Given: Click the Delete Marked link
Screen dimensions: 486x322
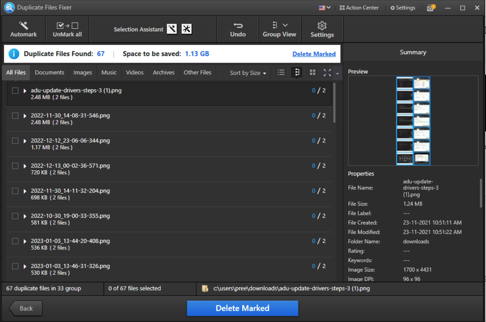Looking at the screenshot, I should 314,54.
